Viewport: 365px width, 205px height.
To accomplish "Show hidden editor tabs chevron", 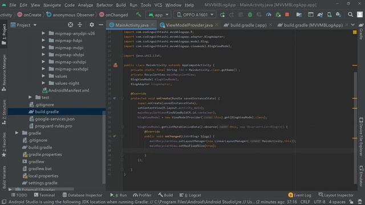I will click(353, 25).
